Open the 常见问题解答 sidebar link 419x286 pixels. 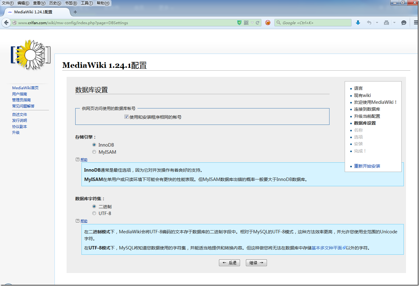tap(23, 106)
